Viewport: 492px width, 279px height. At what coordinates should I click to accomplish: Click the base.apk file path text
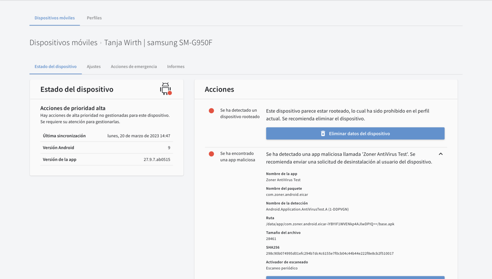click(330, 224)
